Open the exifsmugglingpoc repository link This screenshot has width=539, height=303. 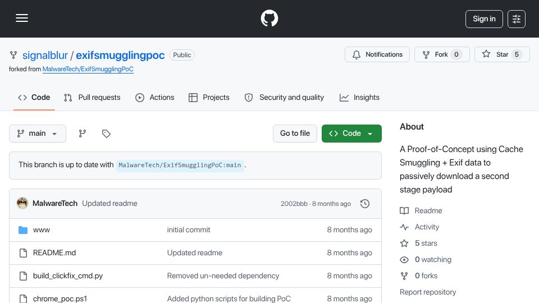120,56
